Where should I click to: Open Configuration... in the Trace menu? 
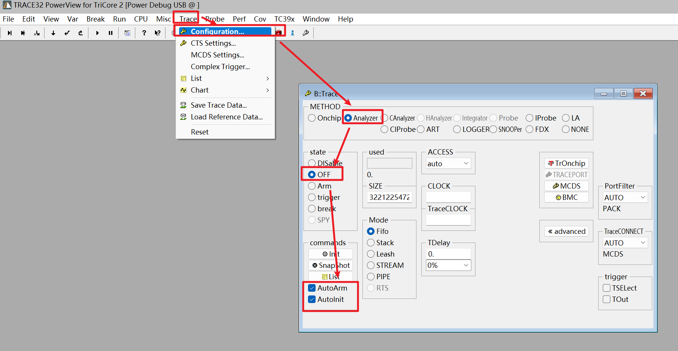point(225,31)
